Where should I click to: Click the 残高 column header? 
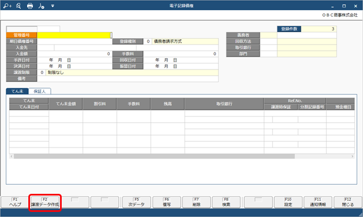coord(168,104)
